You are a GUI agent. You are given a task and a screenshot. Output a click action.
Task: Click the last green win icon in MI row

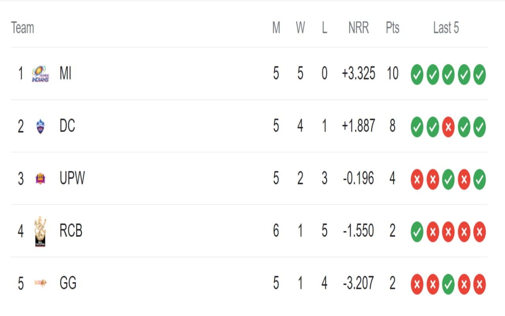pos(479,74)
